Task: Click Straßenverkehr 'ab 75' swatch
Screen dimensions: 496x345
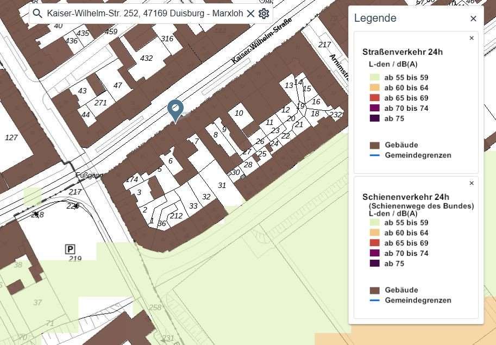Action: click(374, 118)
